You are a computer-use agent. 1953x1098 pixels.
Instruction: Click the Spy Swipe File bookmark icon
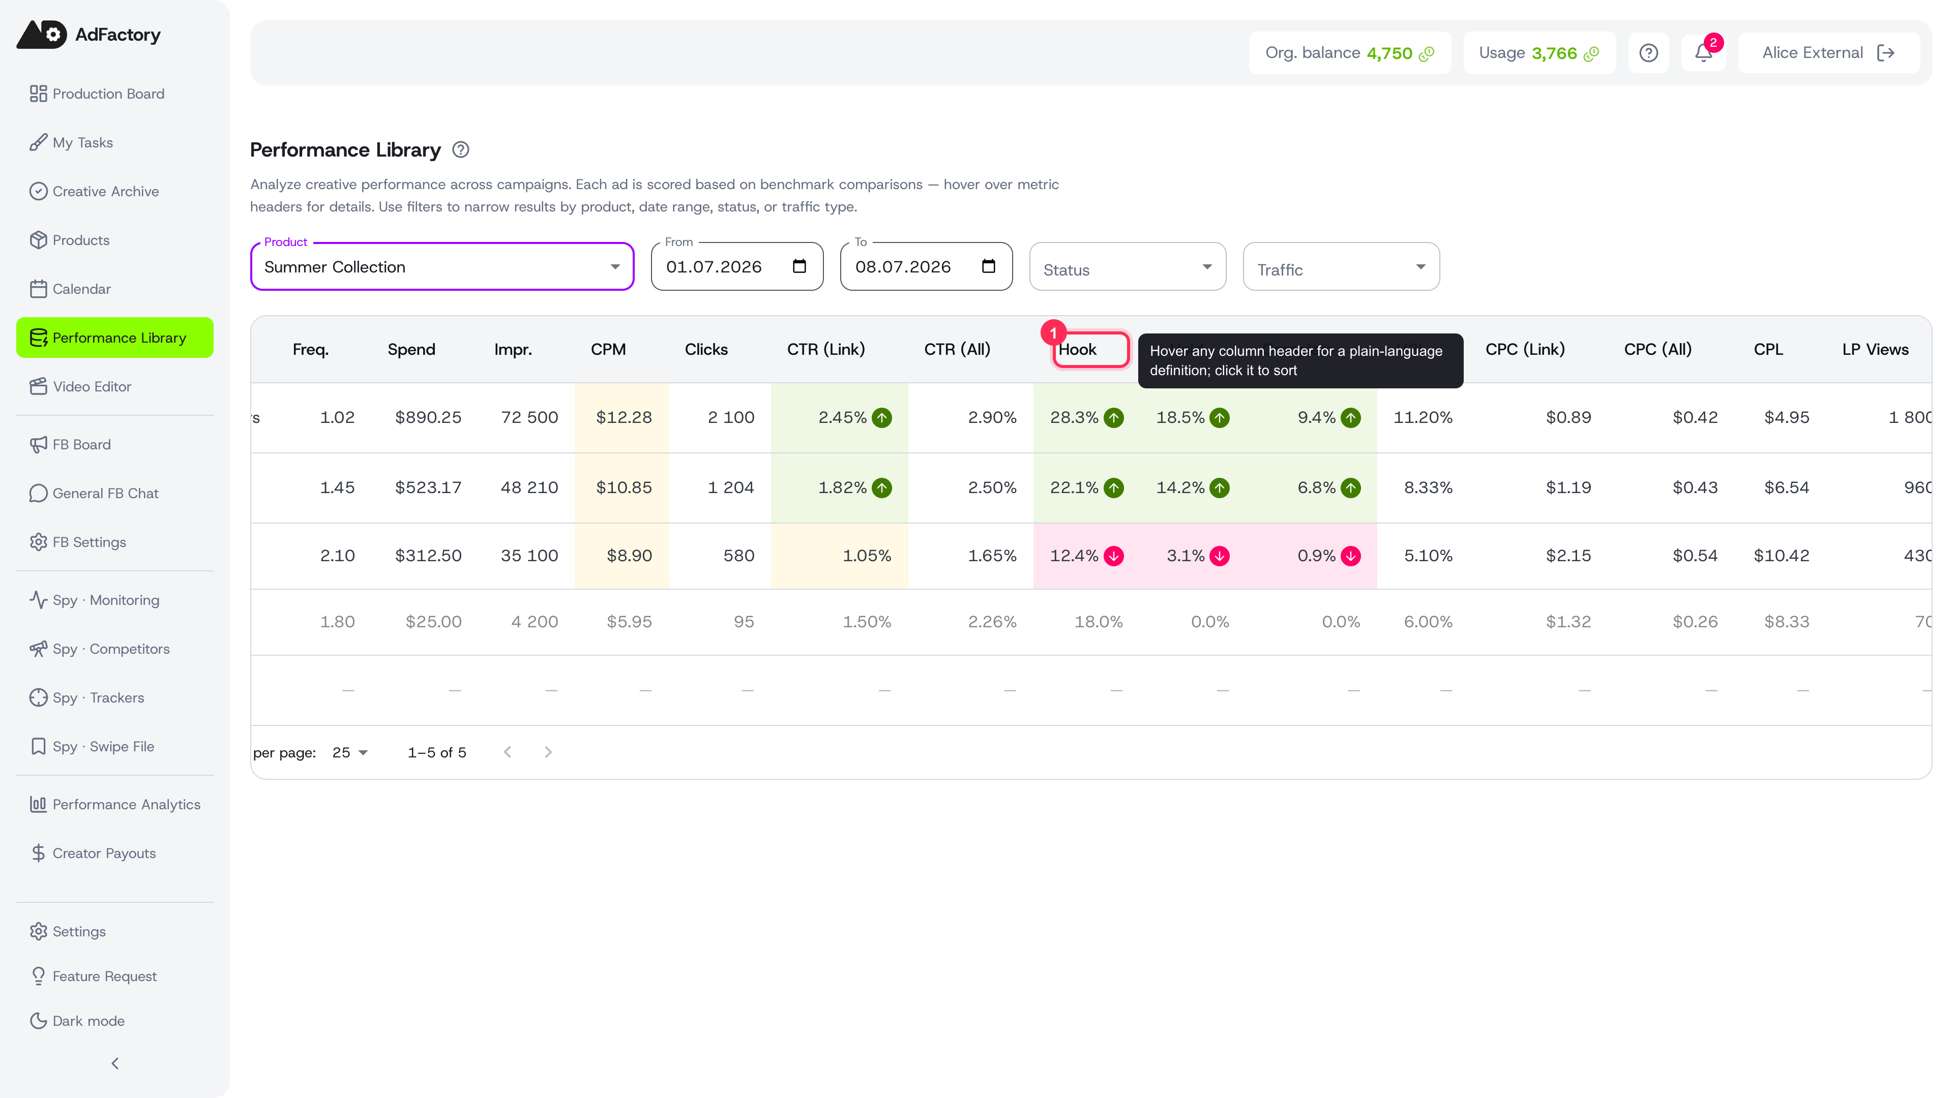coord(38,746)
